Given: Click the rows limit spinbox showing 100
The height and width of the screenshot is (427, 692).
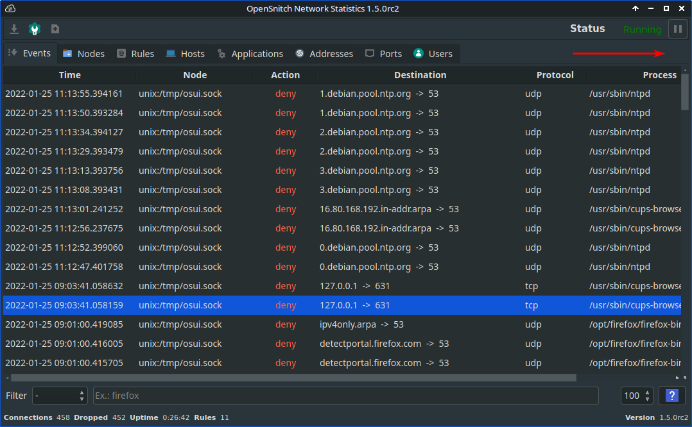Looking at the screenshot, I should pyautogui.click(x=636, y=396).
